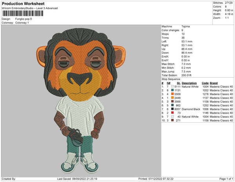The image size is (235, 182).
Task: Pick the white swatch in stop row 1
Action: [x=172, y=86]
